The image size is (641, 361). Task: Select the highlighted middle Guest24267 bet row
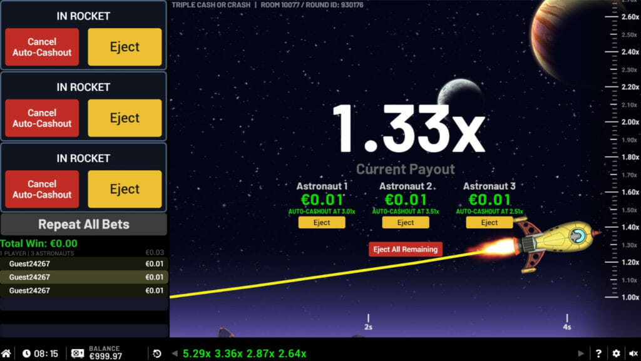pos(84,277)
